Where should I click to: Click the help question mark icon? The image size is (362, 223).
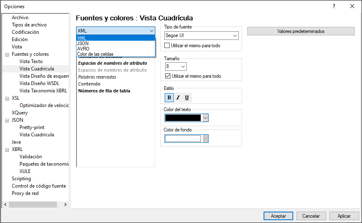tap(334, 6)
